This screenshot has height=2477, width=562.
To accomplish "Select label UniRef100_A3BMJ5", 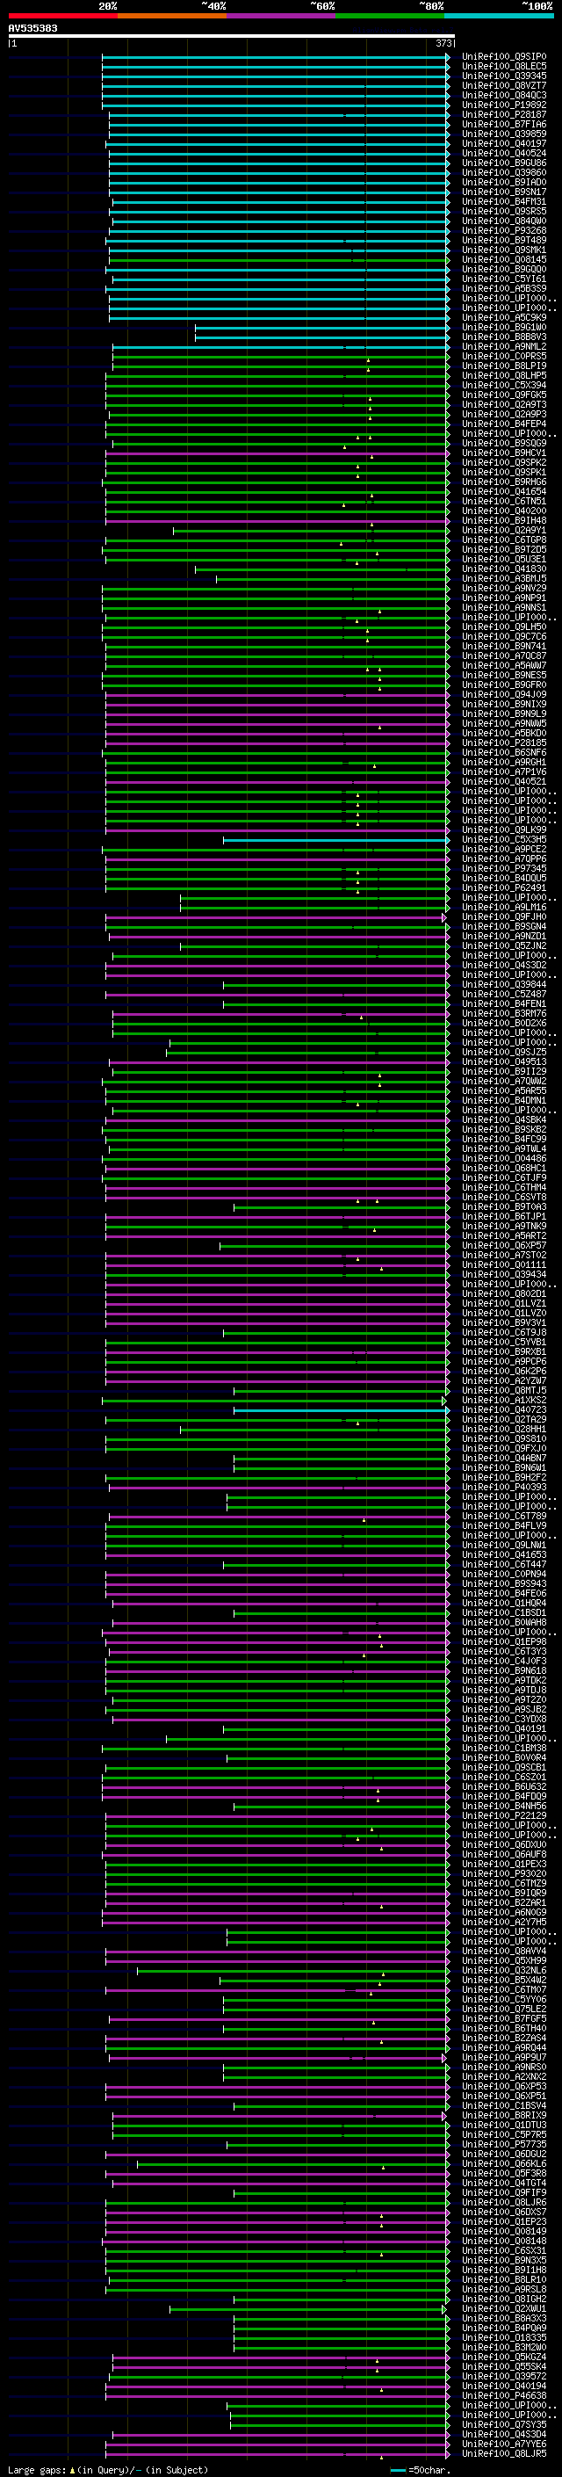I will pyautogui.click(x=504, y=579).
